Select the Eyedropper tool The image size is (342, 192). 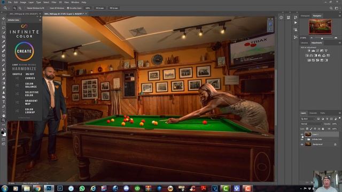point(4,42)
